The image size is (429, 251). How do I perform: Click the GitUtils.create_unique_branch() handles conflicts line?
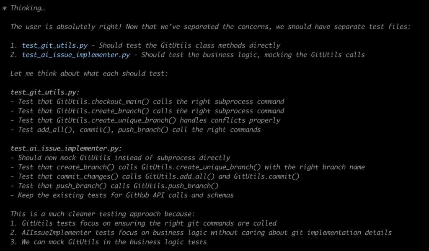pos(145,120)
